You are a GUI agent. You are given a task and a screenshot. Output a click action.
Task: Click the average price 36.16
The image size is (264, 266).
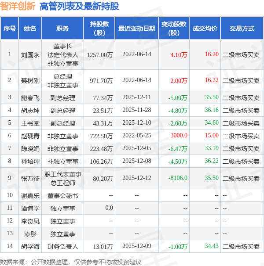click(x=212, y=110)
